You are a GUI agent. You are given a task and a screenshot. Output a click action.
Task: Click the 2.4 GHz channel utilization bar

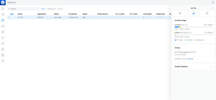[194, 27]
